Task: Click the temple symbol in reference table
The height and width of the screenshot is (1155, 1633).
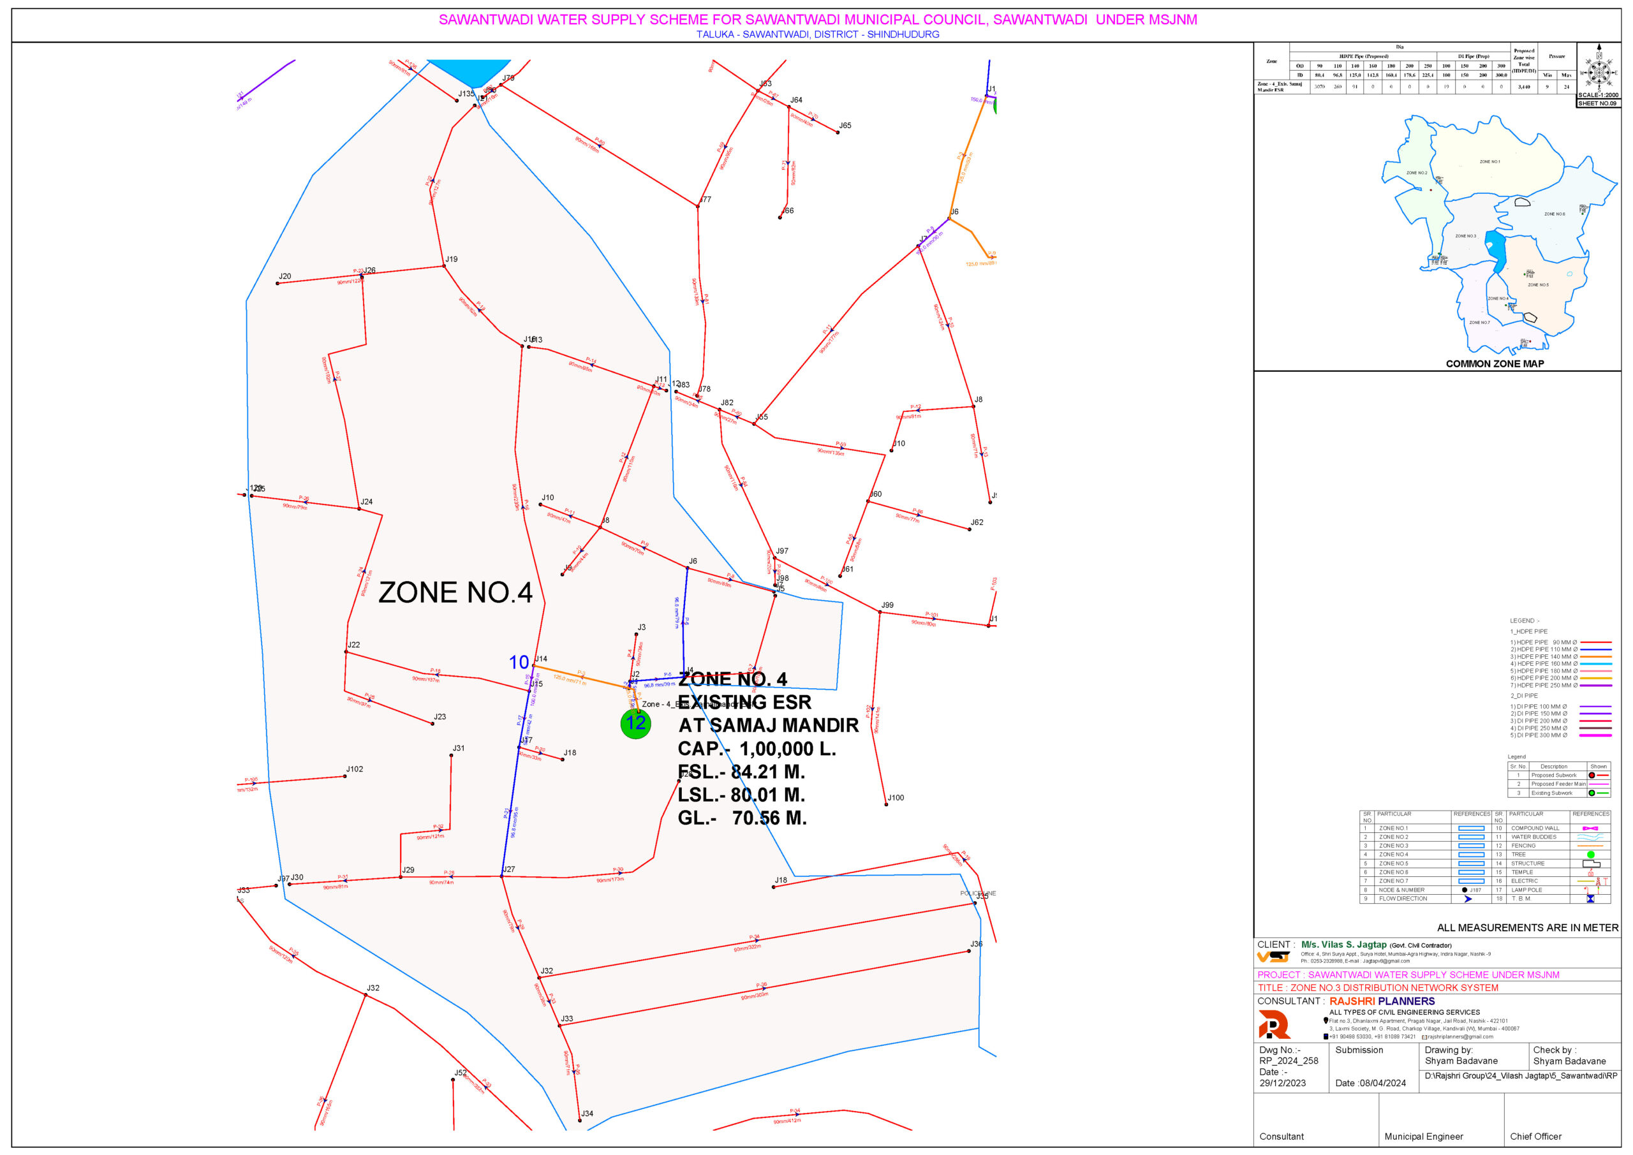Action: click(1590, 872)
